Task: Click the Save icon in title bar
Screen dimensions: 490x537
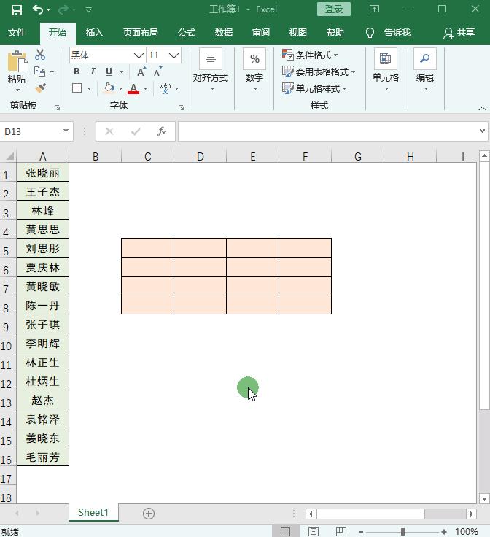Action: click(17, 9)
